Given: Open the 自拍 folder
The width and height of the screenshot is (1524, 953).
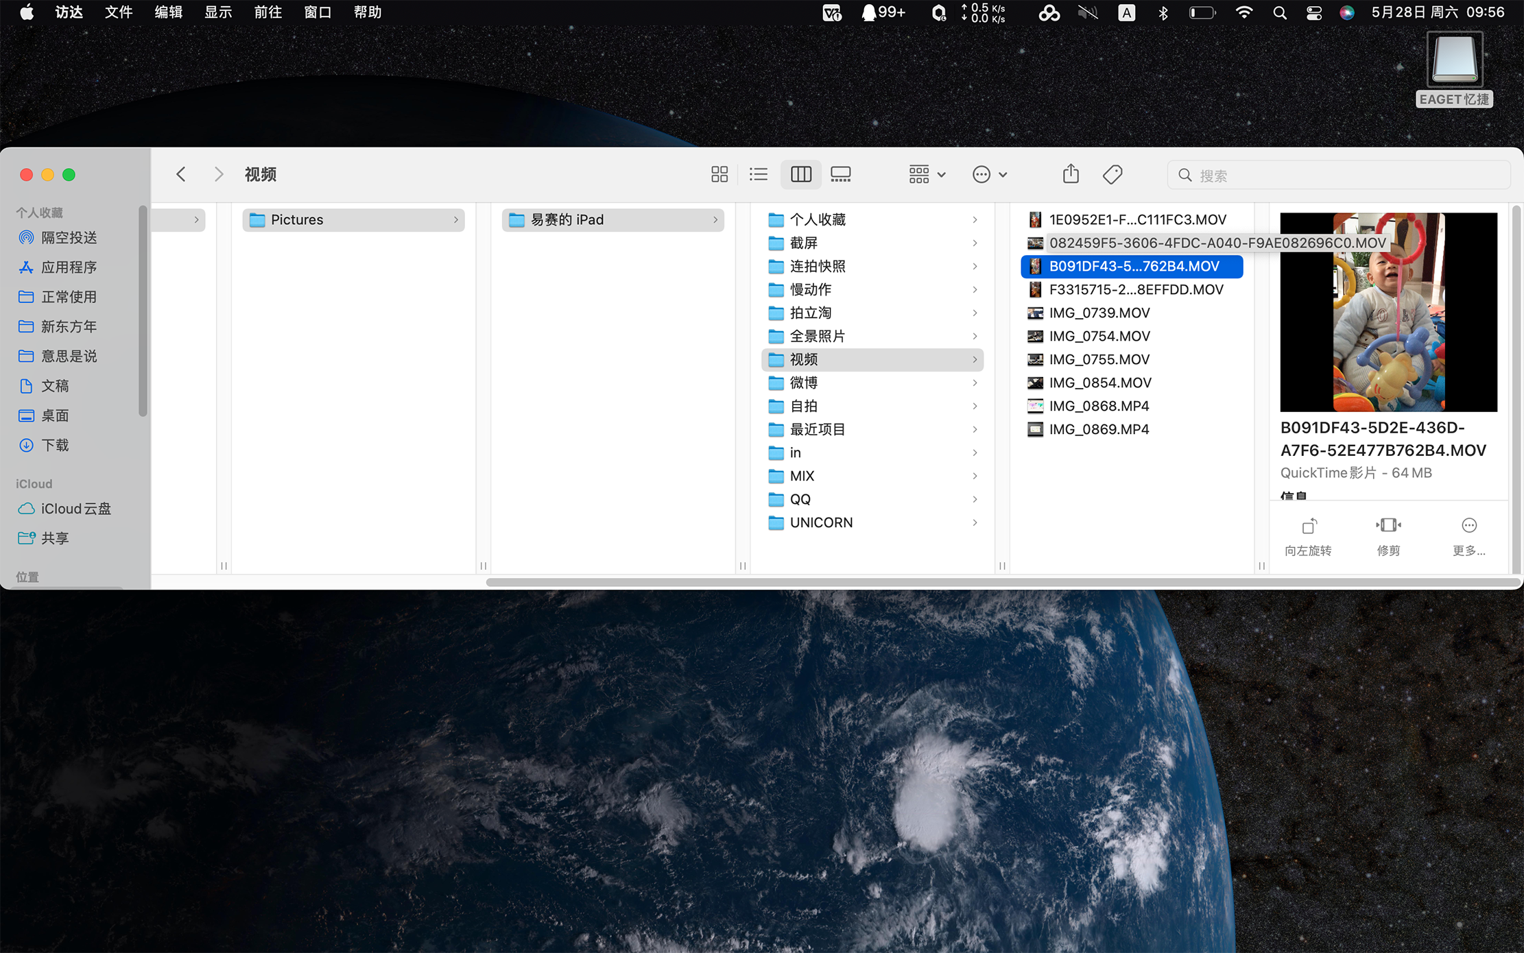Looking at the screenshot, I should [x=872, y=406].
